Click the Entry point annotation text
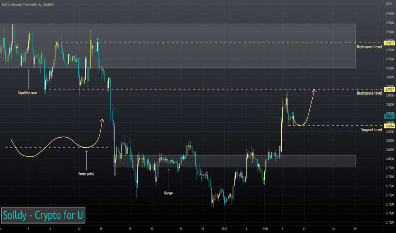This screenshot has width=396, height=233. point(86,174)
